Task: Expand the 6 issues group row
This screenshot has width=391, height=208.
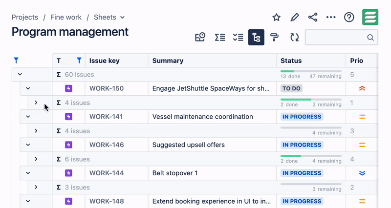Action: [x=36, y=159]
